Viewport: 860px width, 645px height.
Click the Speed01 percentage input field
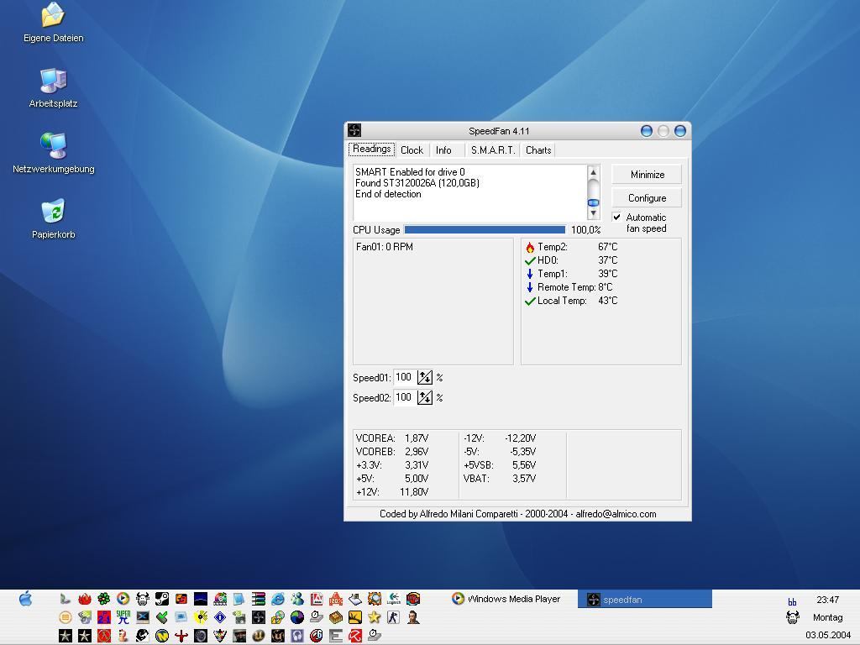pos(404,378)
